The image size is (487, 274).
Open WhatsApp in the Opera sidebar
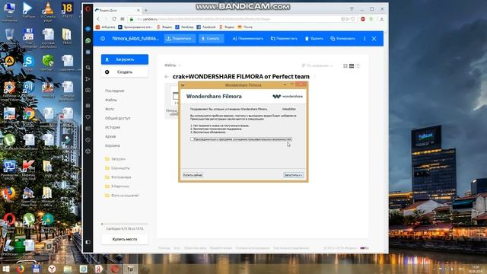point(88,40)
